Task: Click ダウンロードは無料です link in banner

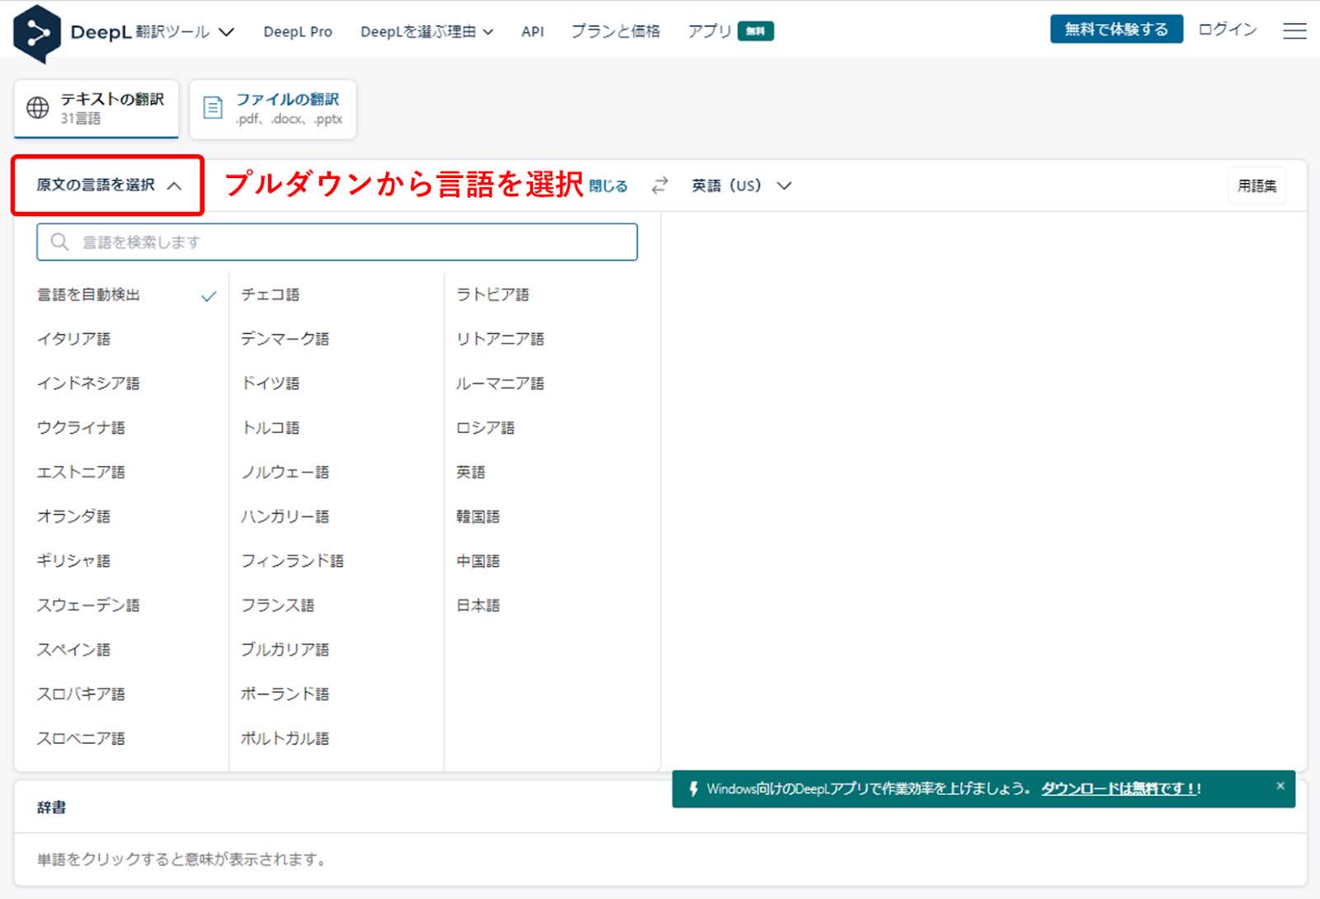Action: point(1120,788)
